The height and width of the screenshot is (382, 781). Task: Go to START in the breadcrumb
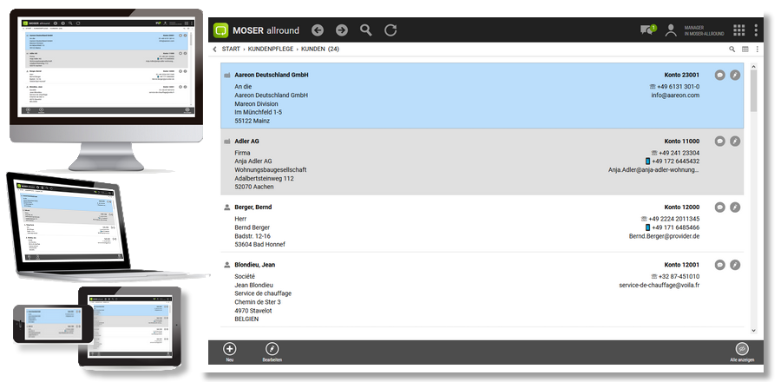point(231,49)
